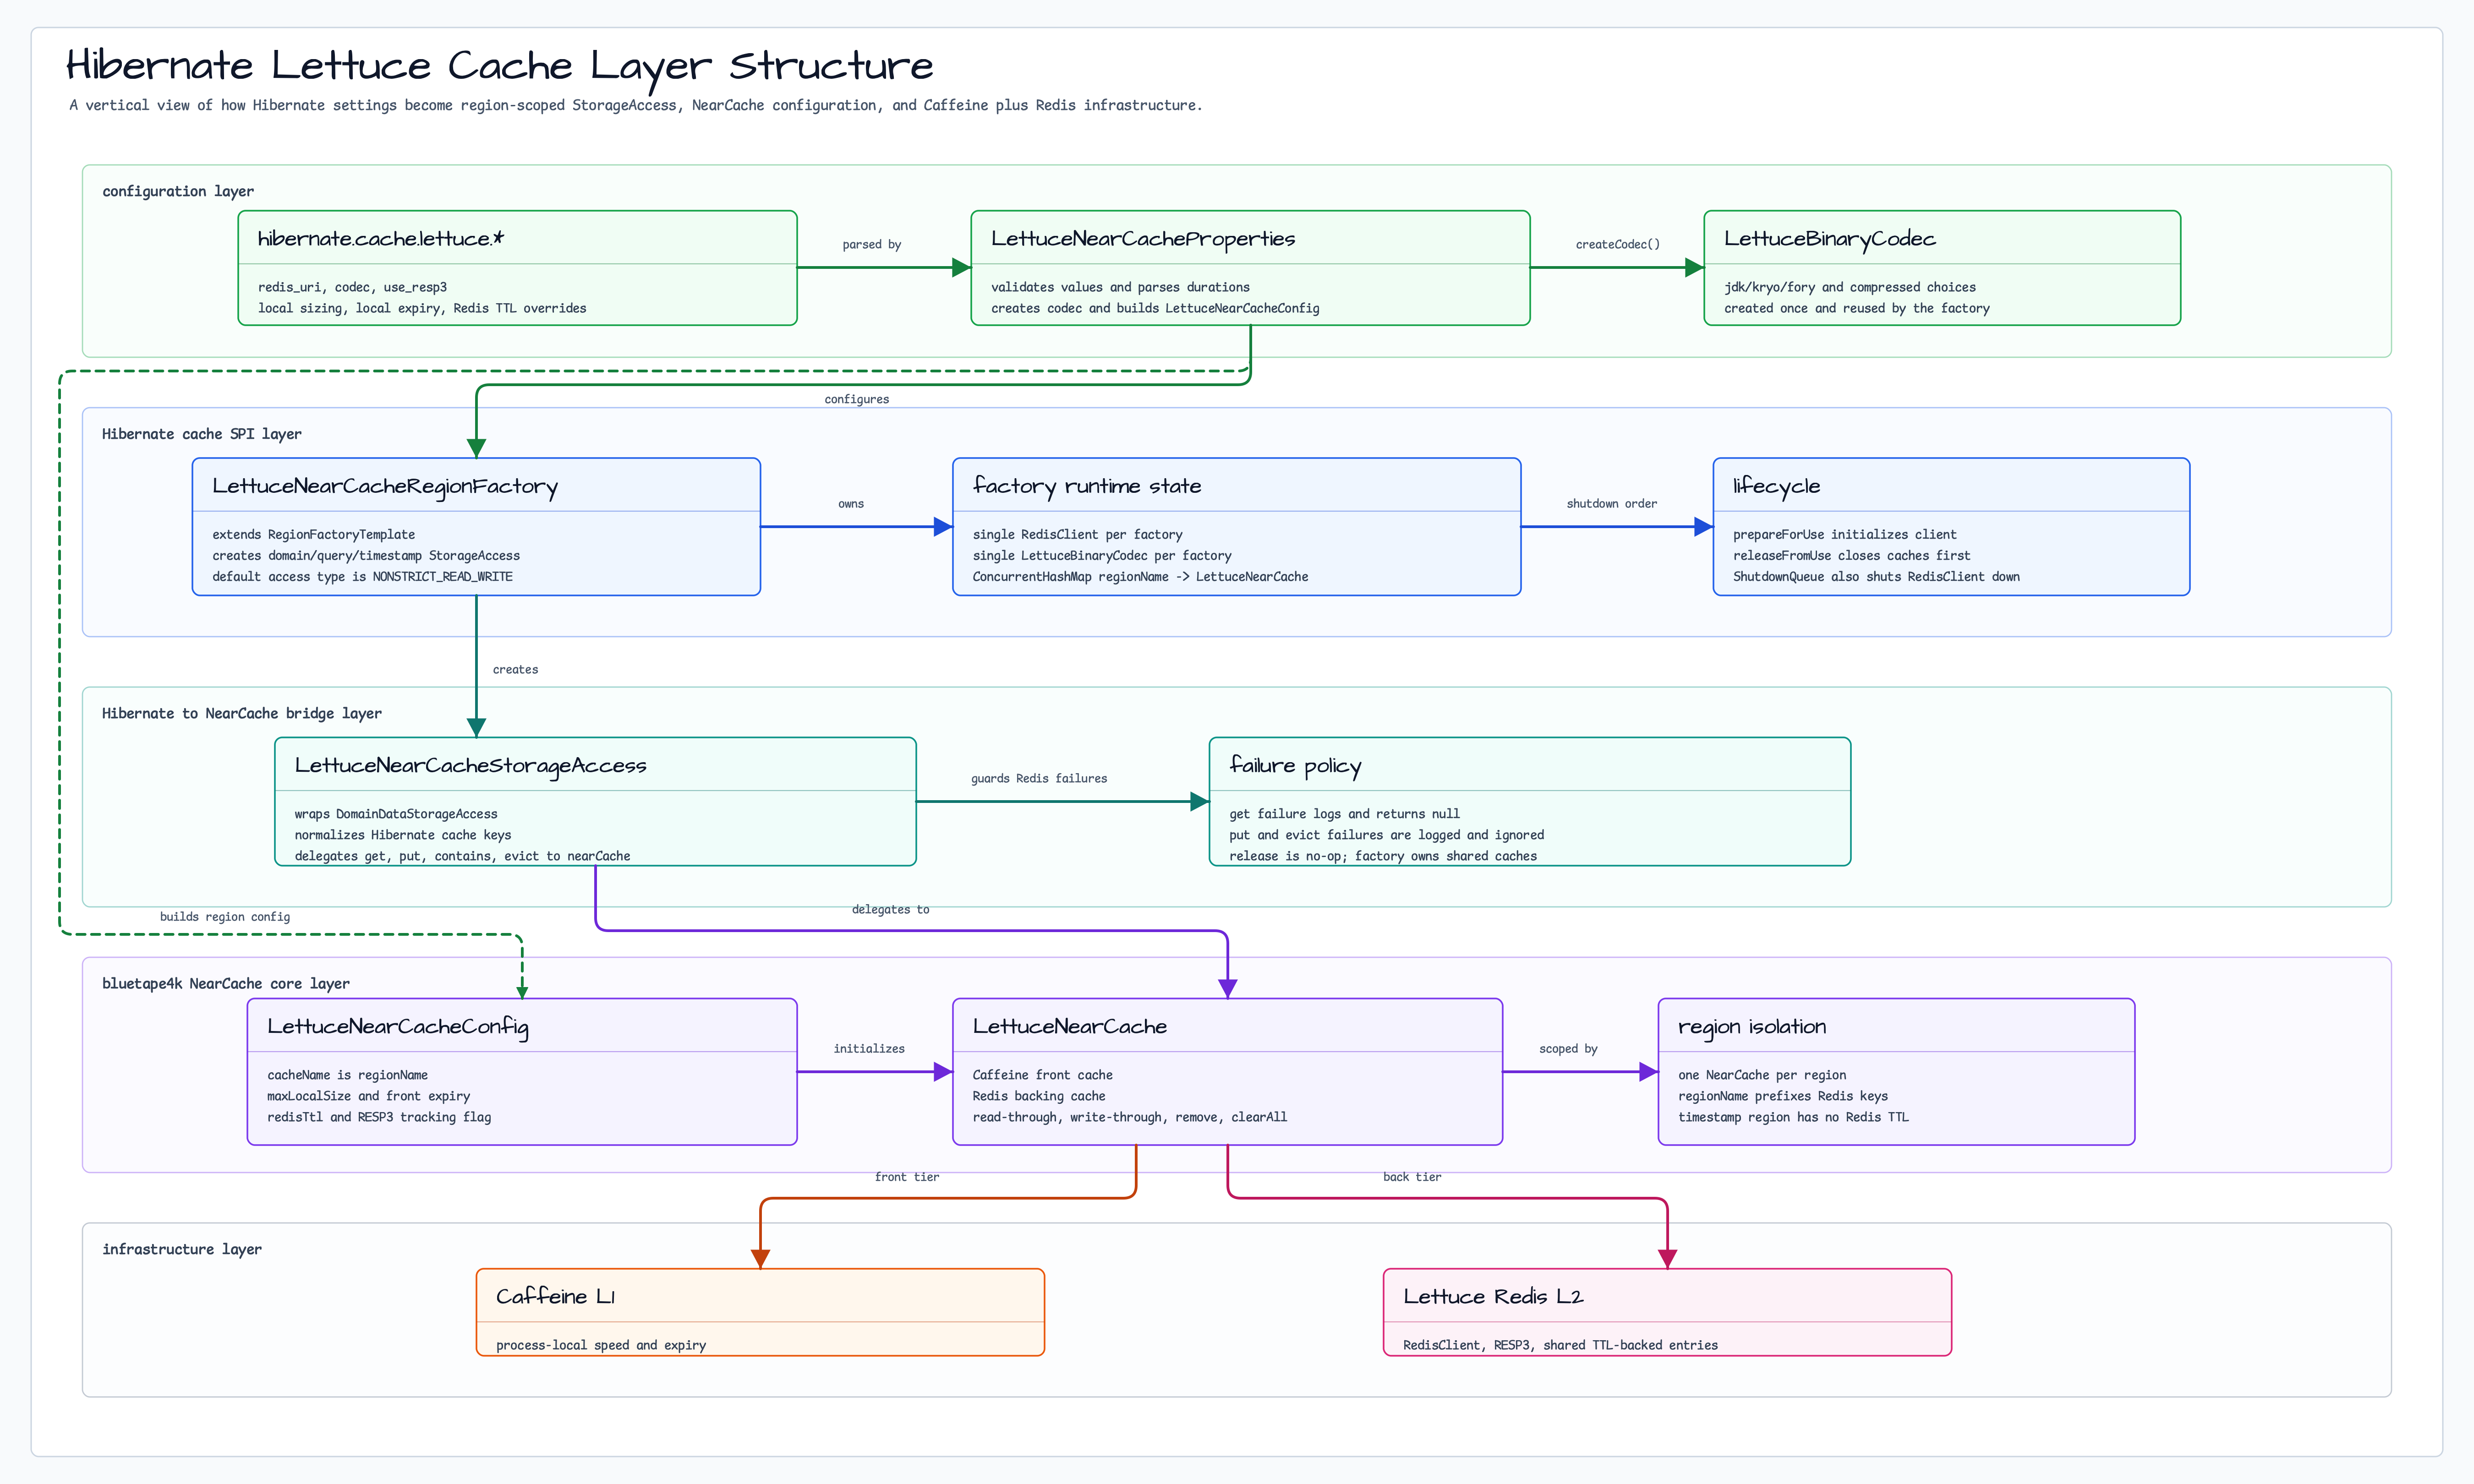Click 'put and evict failures are logged and ignored'
2474x1484 pixels.
pos(1387,835)
